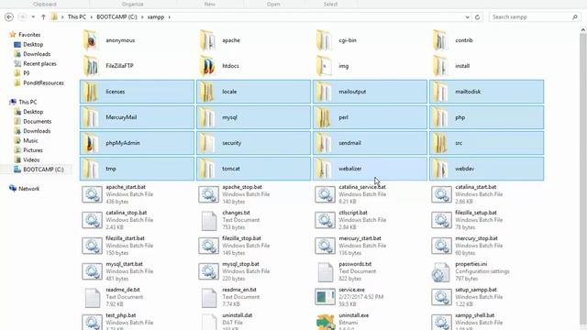Click the 'mercury_stop.bat' file name
The height and width of the screenshot is (330, 587).
click(476, 238)
